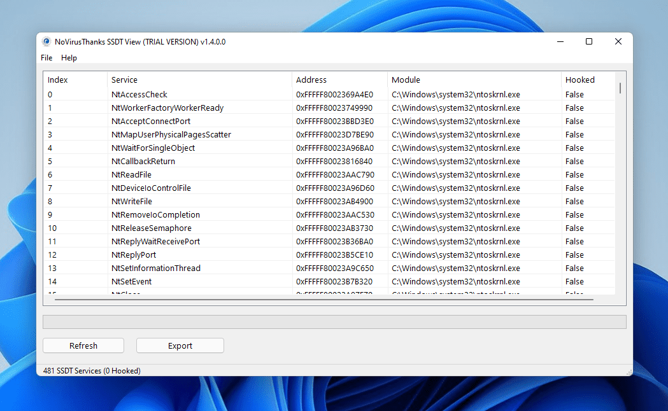668x411 pixels.
Task: Sort by the Module column header
Action: [474, 80]
